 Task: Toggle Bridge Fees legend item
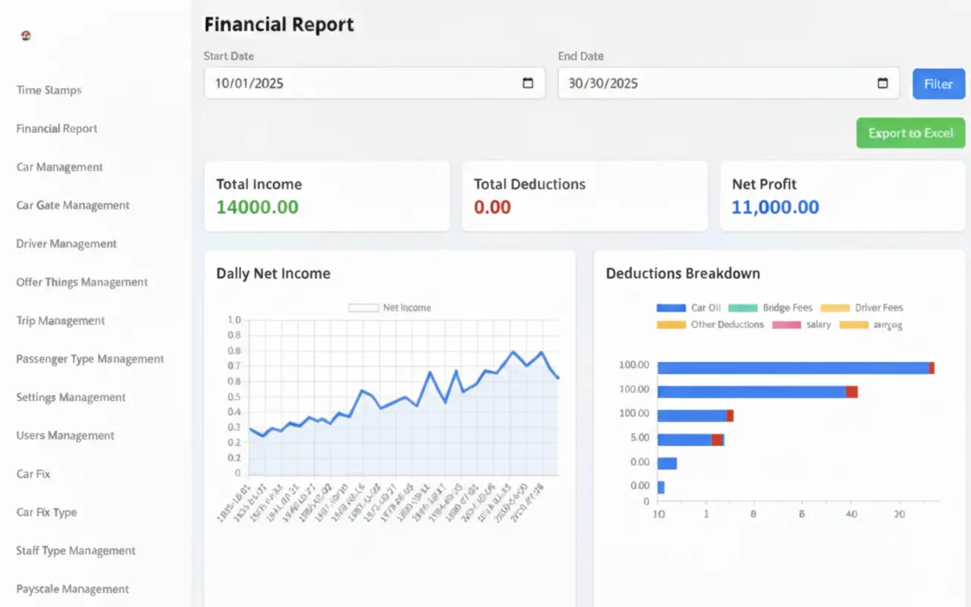(x=770, y=308)
